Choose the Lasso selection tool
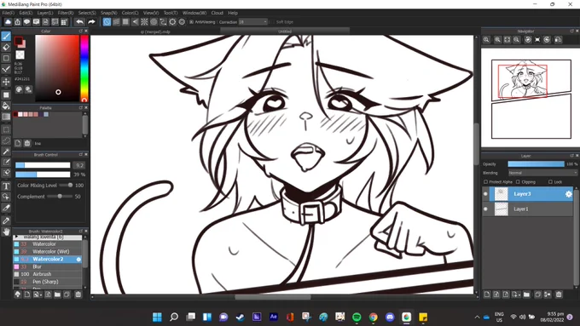Screen dimensions: 580x326 pyautogui.click(x=6, y=140)
